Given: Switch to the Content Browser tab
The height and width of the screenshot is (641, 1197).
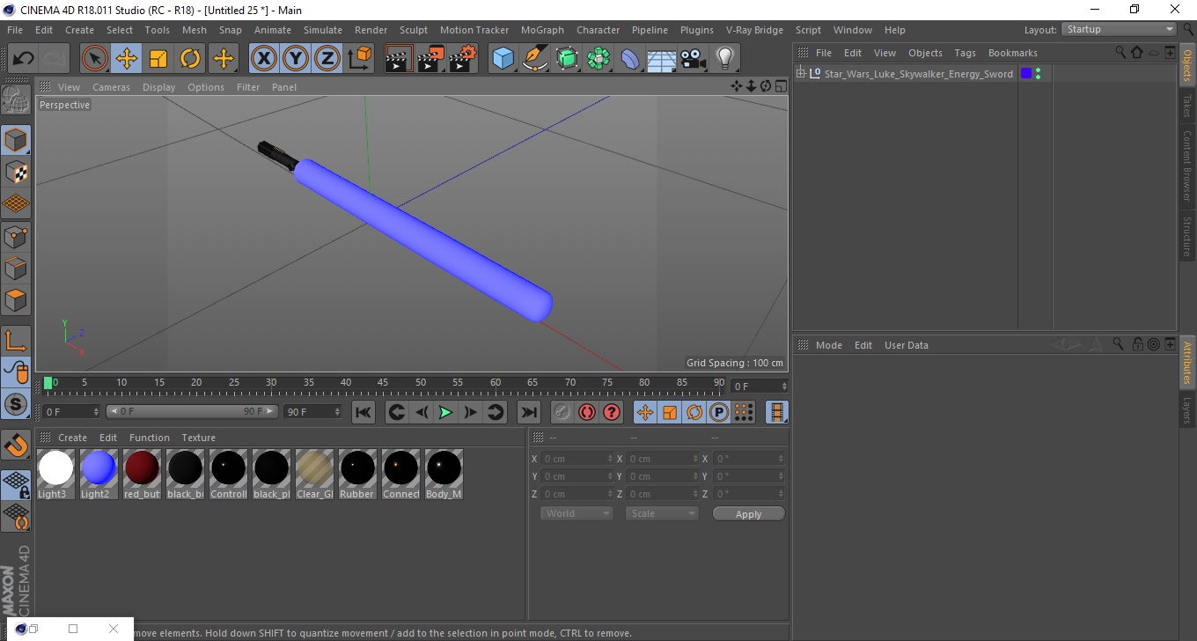Looking at the screenshot, I should tap(1186, 166).
